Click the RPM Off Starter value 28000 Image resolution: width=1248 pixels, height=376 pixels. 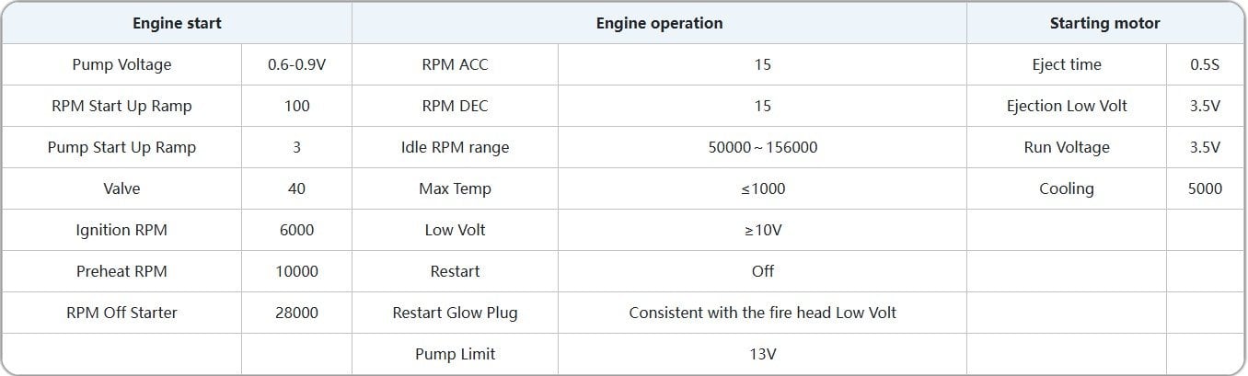pyautogui.click(x=296, y=313)
